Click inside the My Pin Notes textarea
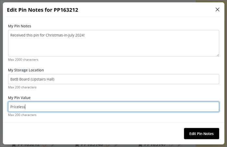The height and width of the screenshot is (147, 227). [x=113, y=43]
